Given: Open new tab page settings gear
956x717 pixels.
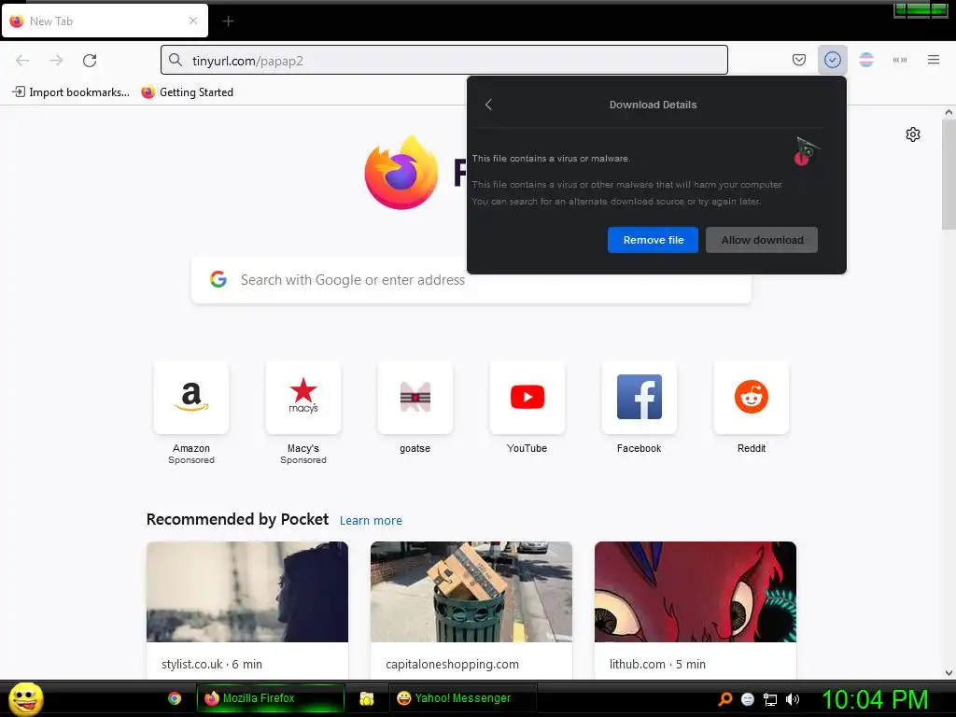Looking at the screenshot, I should point(913,134).
